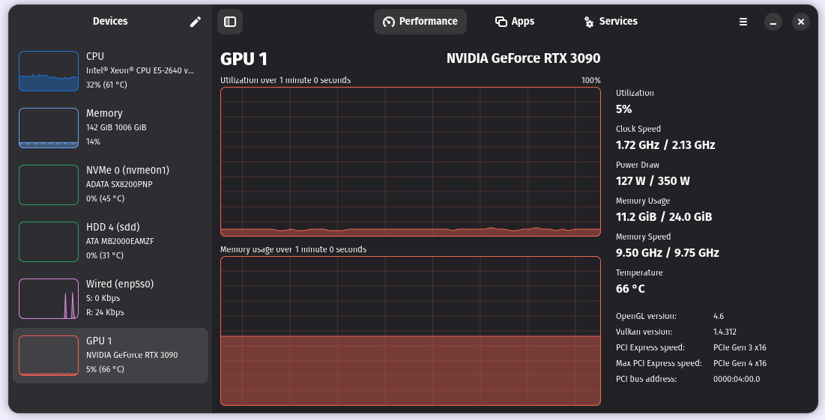Image resolution: width=825 pixels, height=420 pixels.
Task: Click the edit devices pencil icon
Action: tap(196, 22)
